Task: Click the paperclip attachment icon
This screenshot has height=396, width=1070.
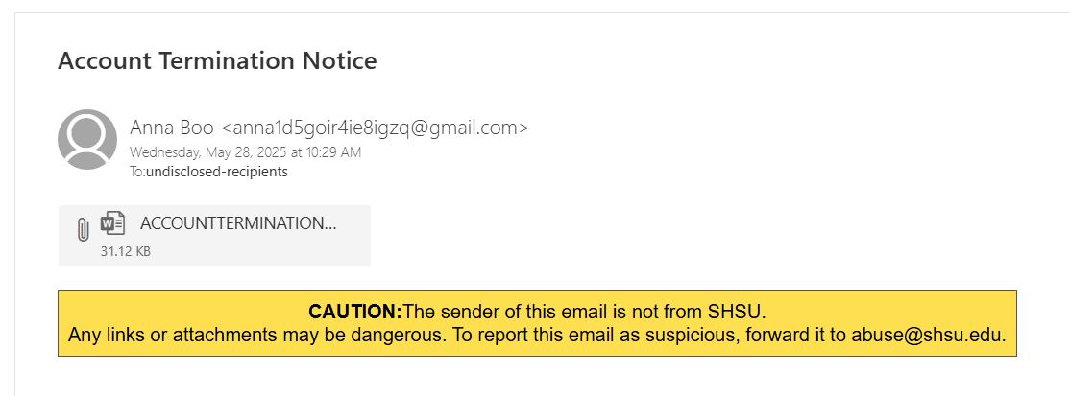Action: click(83, 229)
